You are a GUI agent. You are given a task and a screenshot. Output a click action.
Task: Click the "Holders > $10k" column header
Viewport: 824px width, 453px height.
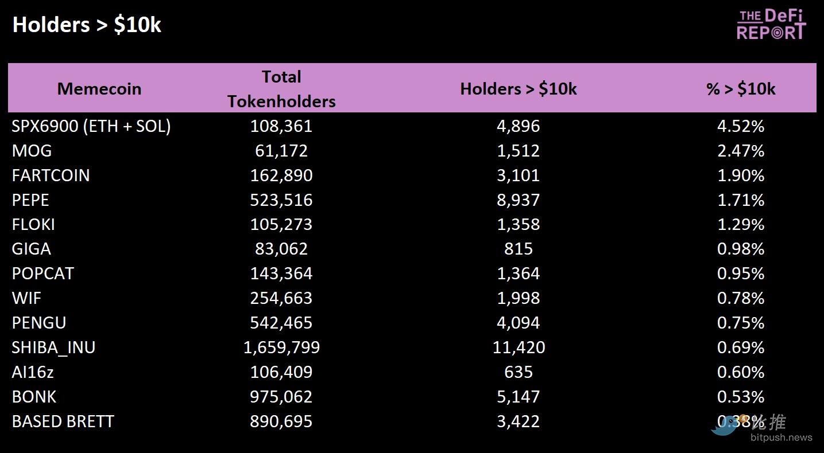coord(518,88)
